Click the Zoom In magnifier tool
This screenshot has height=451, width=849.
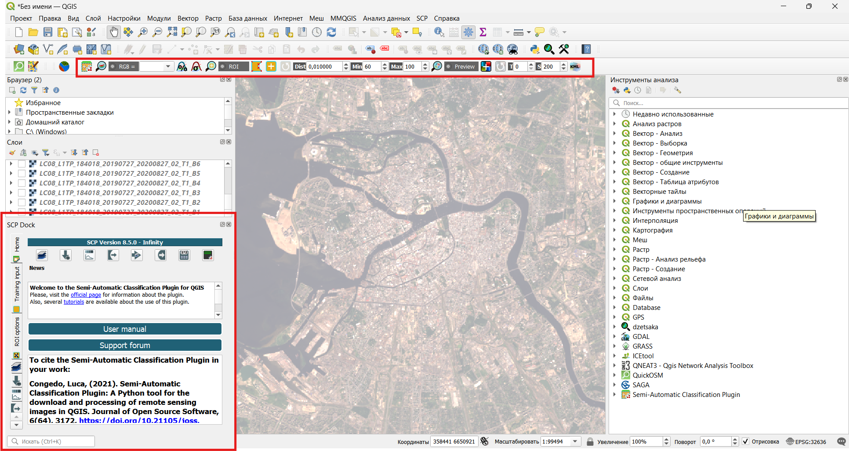[x=143, y=32]
